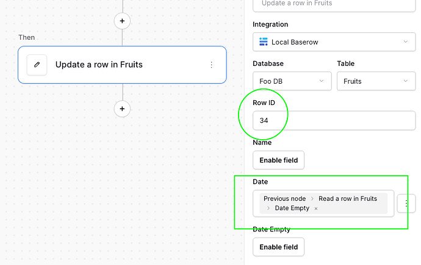This screenshot has width=421, height=265.
Task: Click the Date Empty text in formula chip
Action: 292,208
